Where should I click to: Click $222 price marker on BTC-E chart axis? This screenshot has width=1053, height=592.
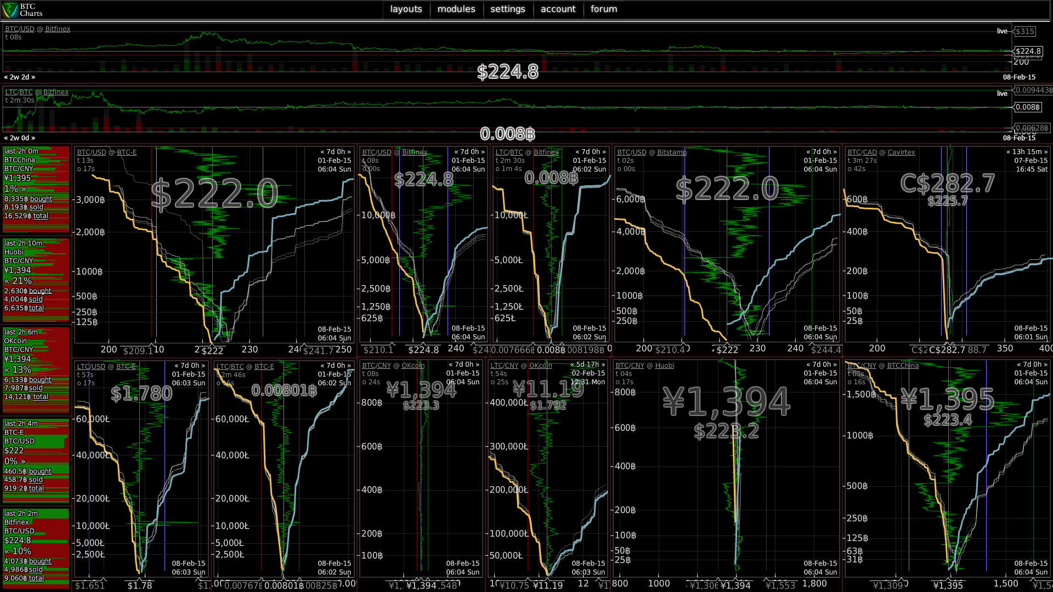(x=212, y=351)
